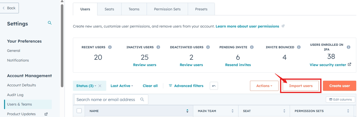Screen dimensions: 359x117
Task: Remove the Status filter using its X icon
Action: (x=100, y=86)
